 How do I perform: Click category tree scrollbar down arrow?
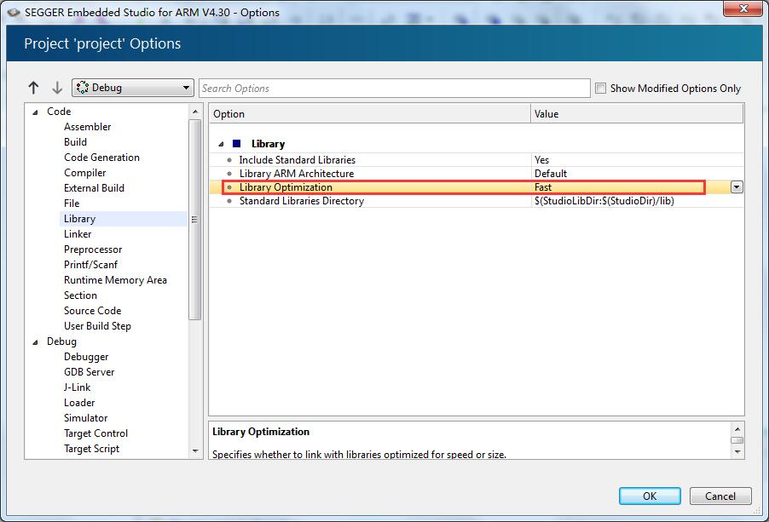point(195,451)
